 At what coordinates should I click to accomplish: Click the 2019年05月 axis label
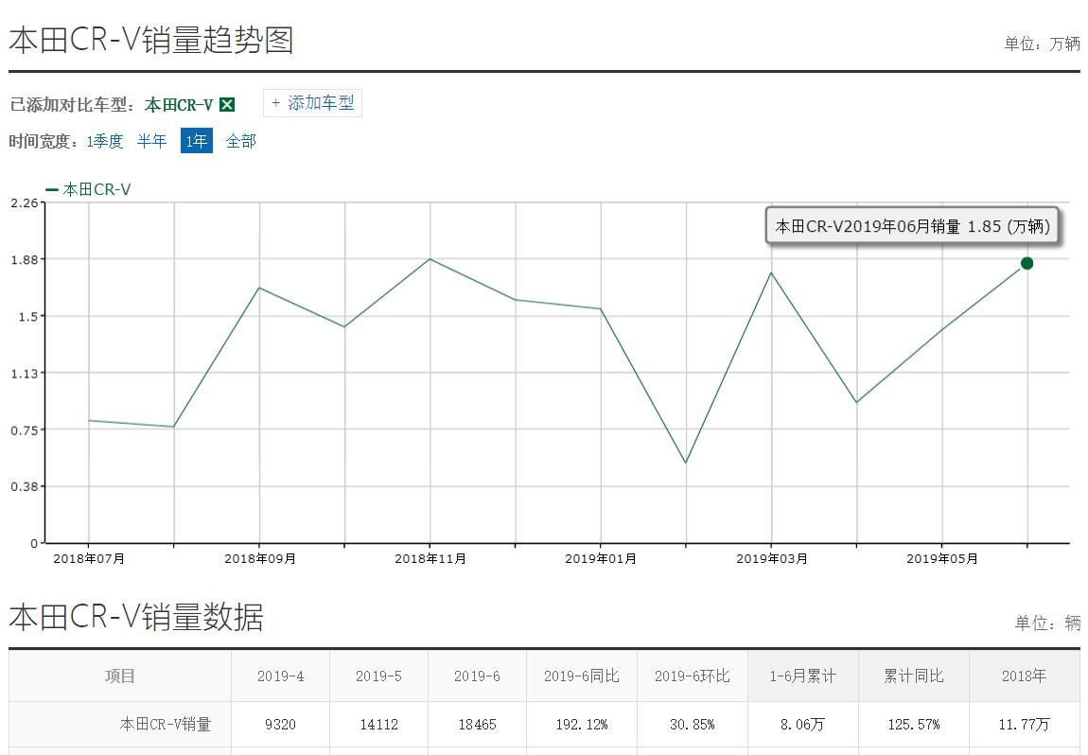pyautogui.click(x=942, y=558)
